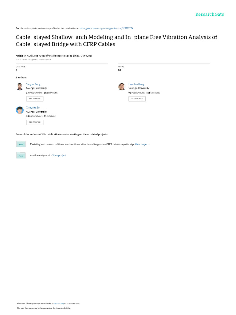
Task: Click the nonlinear dynamics Project folder icon
Action: point(21,155)
